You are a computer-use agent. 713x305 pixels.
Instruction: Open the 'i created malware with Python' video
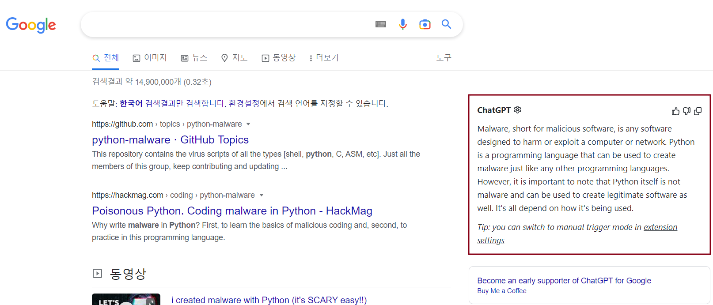[269, 300]
